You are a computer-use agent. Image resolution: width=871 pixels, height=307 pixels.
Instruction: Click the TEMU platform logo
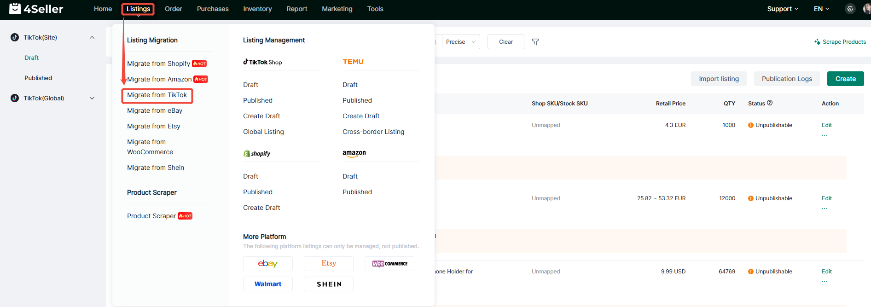click(x=353, y=62)
